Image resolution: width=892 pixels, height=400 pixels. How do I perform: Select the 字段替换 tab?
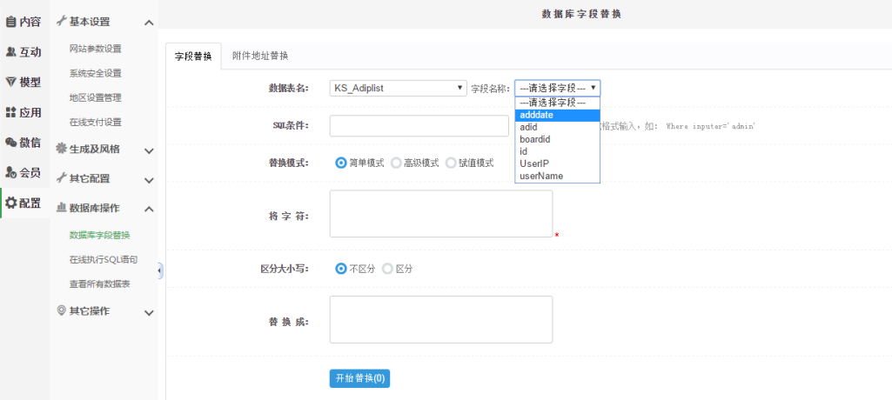pos(192,57)
